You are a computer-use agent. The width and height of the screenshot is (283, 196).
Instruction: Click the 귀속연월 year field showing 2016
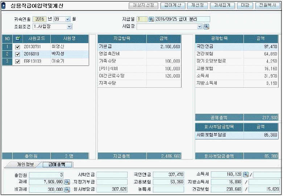click(39, 19)
